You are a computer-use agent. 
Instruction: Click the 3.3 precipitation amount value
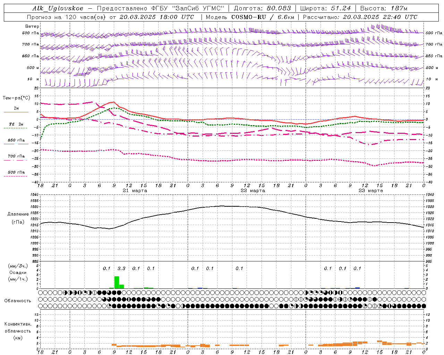pos(121,269)
